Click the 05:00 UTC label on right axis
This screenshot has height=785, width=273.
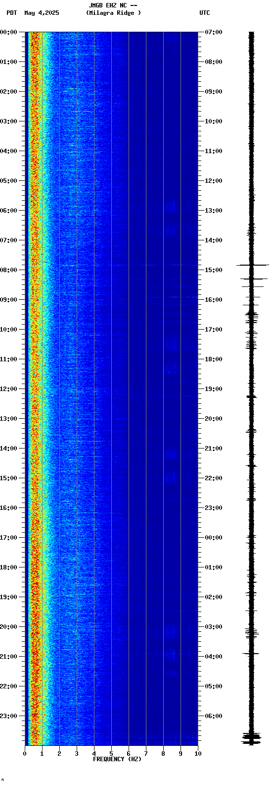coord(214,686)
